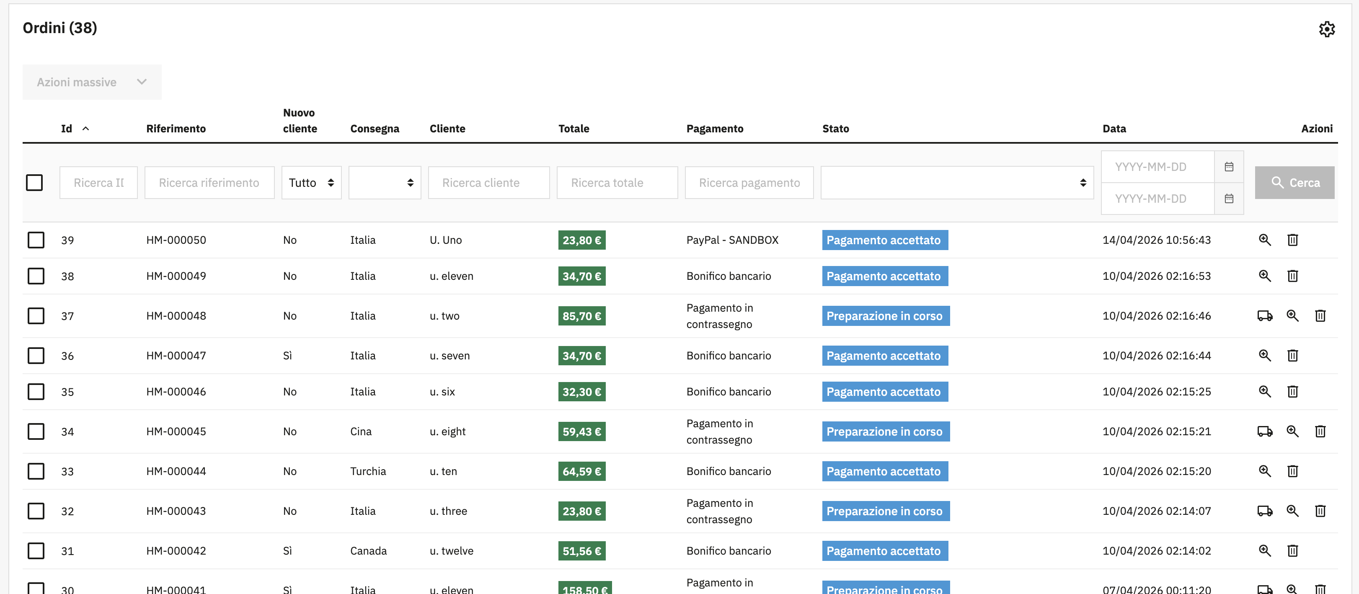This screenshot has width=1359, height=594.
Task: Click the Pagamento accettato badge on order 38
Action: click(x=885, y=276)
